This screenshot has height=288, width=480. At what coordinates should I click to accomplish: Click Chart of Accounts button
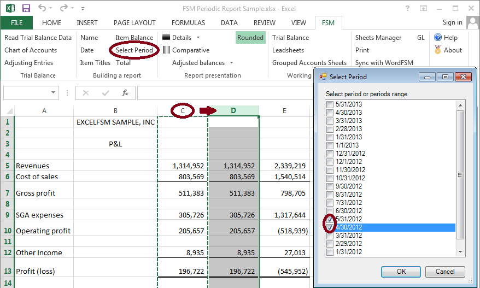coord(31,50)
